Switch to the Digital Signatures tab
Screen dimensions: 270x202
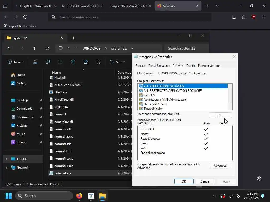tap(159, 66)
